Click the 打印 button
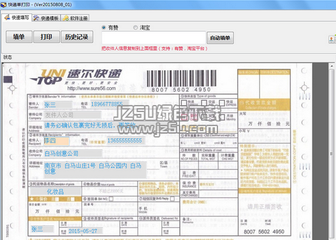This screenshot has width=336, height=240. [x=47, y=37]
